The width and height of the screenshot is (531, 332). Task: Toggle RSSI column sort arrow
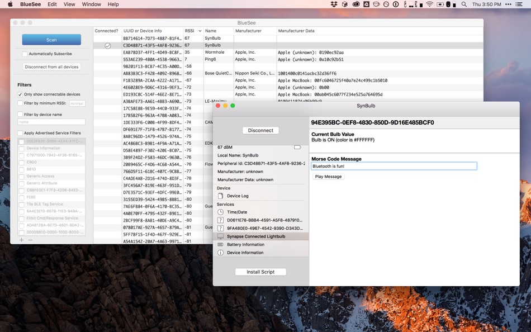point(200,31)
